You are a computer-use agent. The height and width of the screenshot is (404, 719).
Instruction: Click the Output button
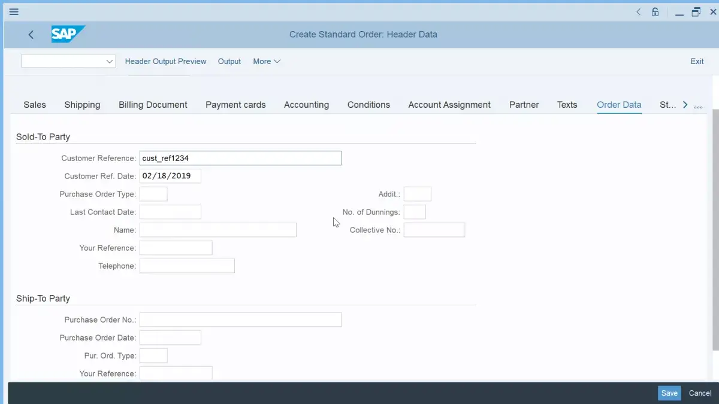point(229,61)
